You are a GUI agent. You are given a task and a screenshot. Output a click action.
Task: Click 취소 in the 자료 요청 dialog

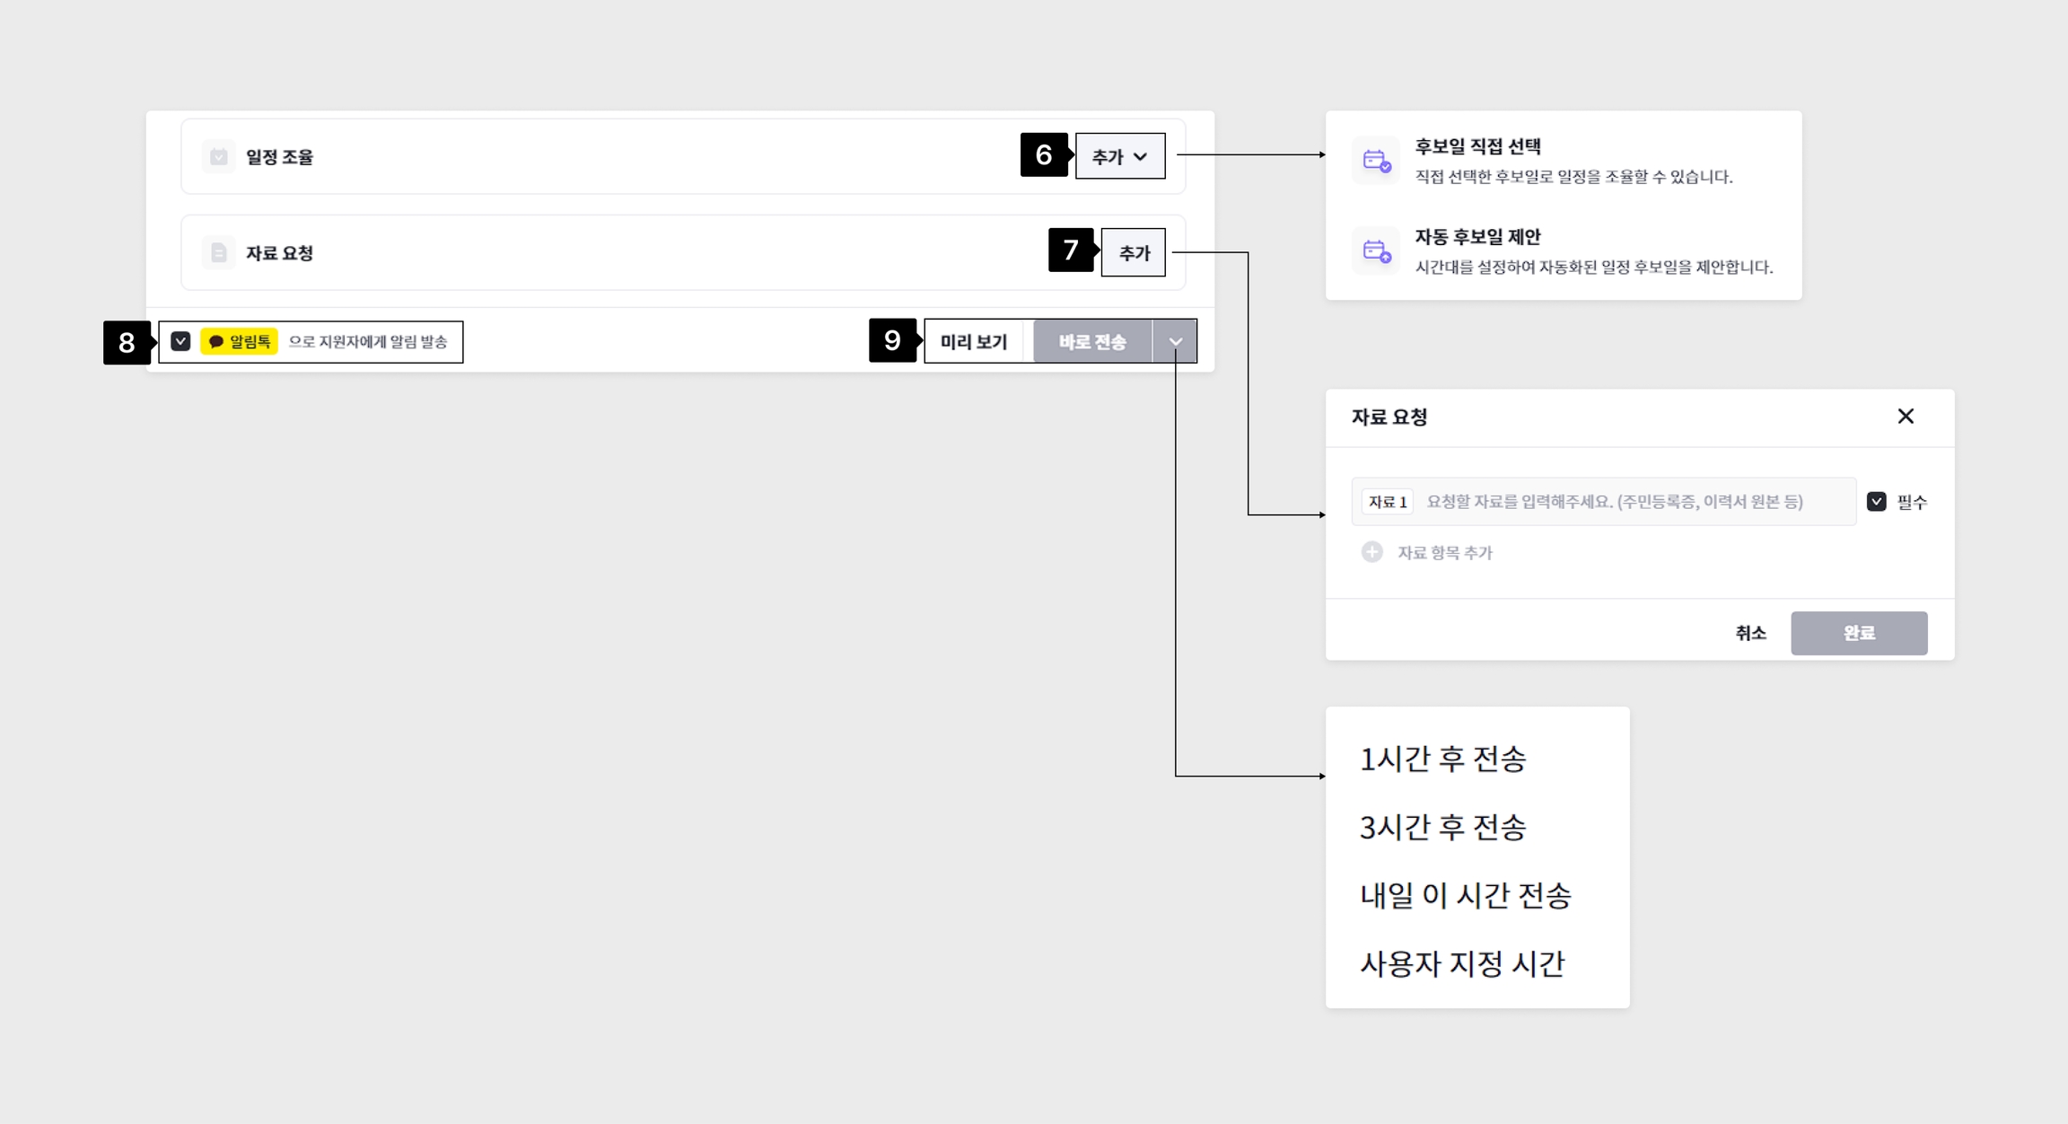[1749, 634]
